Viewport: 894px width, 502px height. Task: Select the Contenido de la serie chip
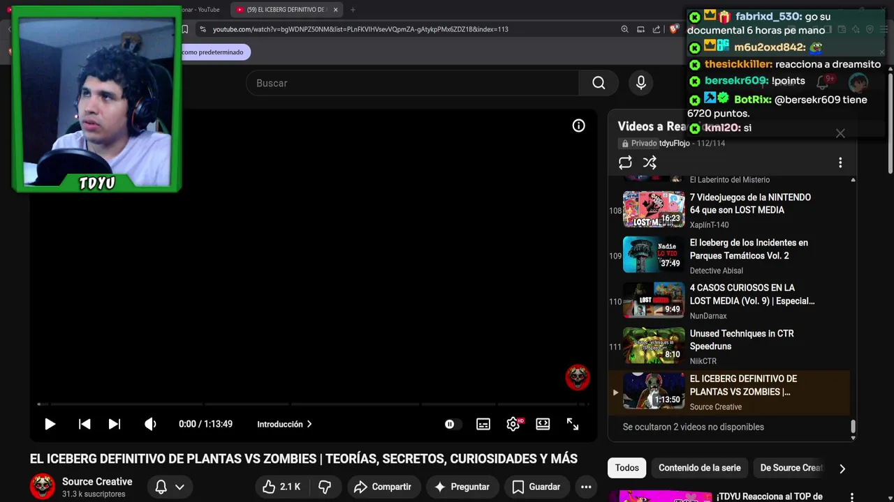tap(699, 468)
